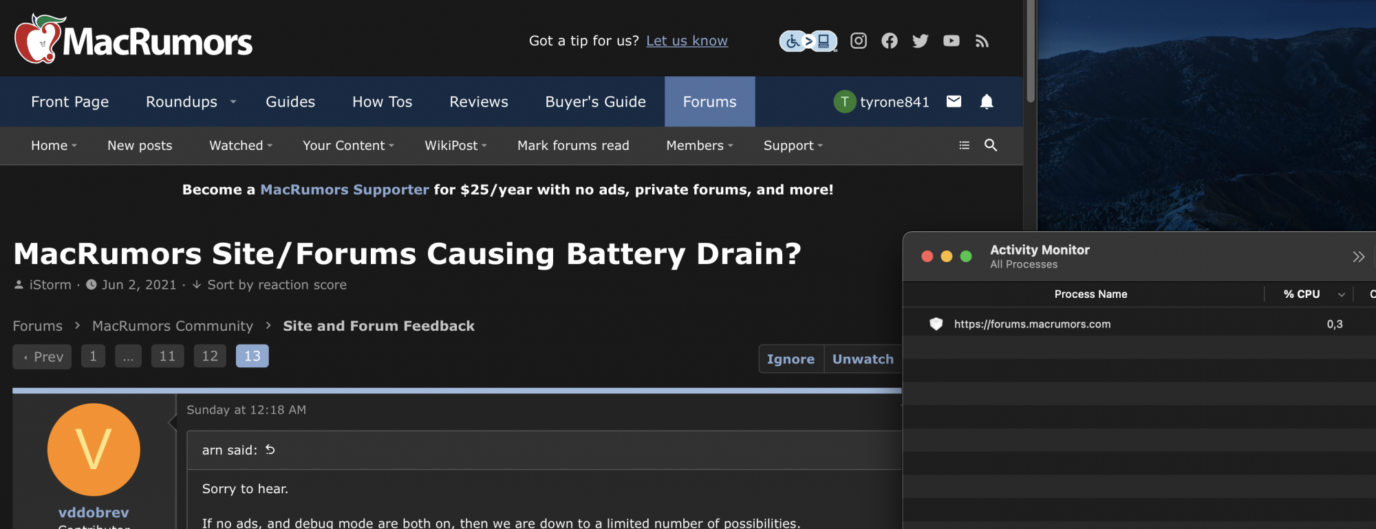The width and height of the screenshot is (1376, 529).
Task: Expand Activity Monitor toolbar overflow chevrons
Action: [x=1358, y=257]
